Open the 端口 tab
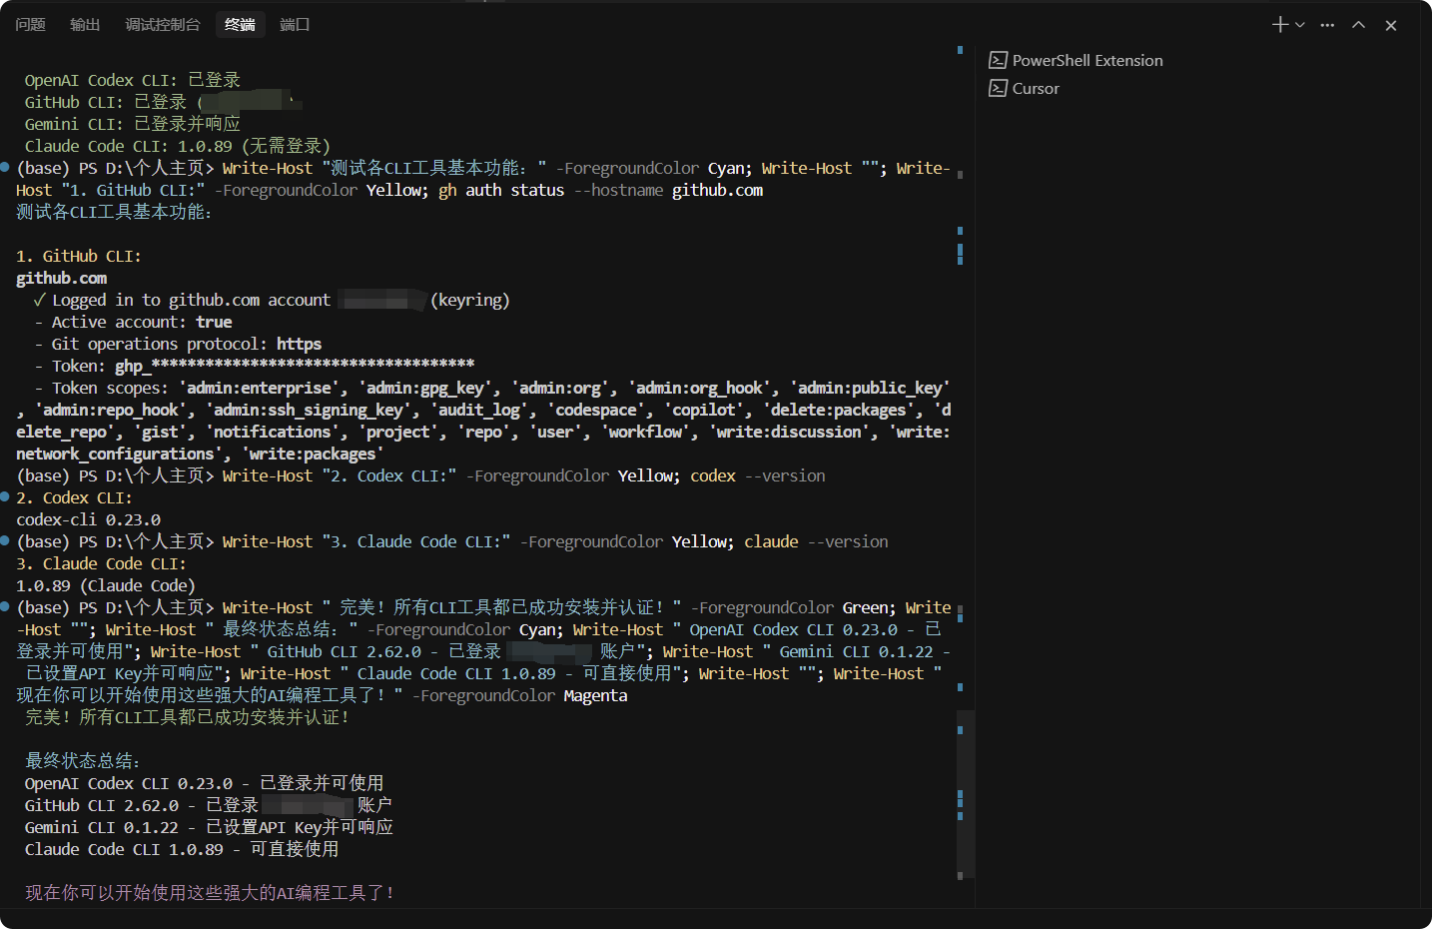The height and width of the screenshot is (929, 1432). (x=295, y=25)
